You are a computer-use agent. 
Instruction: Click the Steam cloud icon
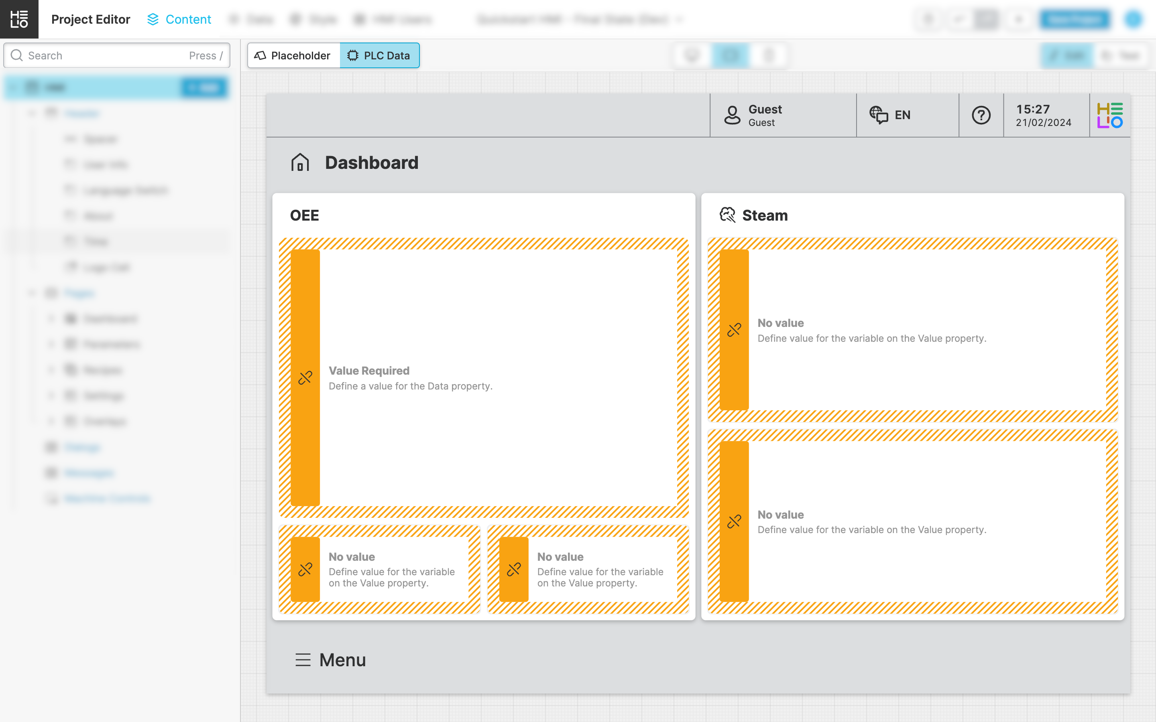tap(727, 215)
